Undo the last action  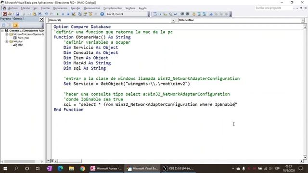[x=46, y=14]
